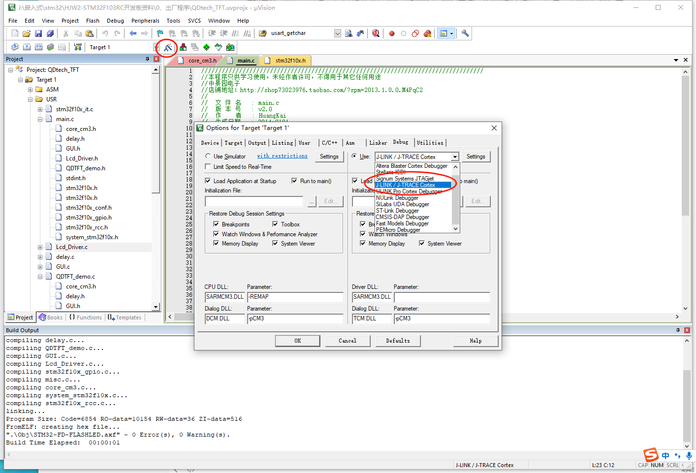Save the current file using floppy icon

[x=38, y=33]
